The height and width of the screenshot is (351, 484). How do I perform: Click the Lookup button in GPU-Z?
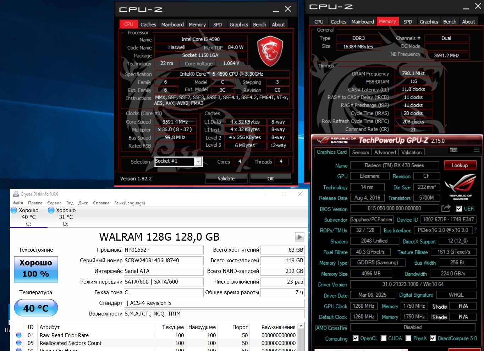[x=460, y=165]
